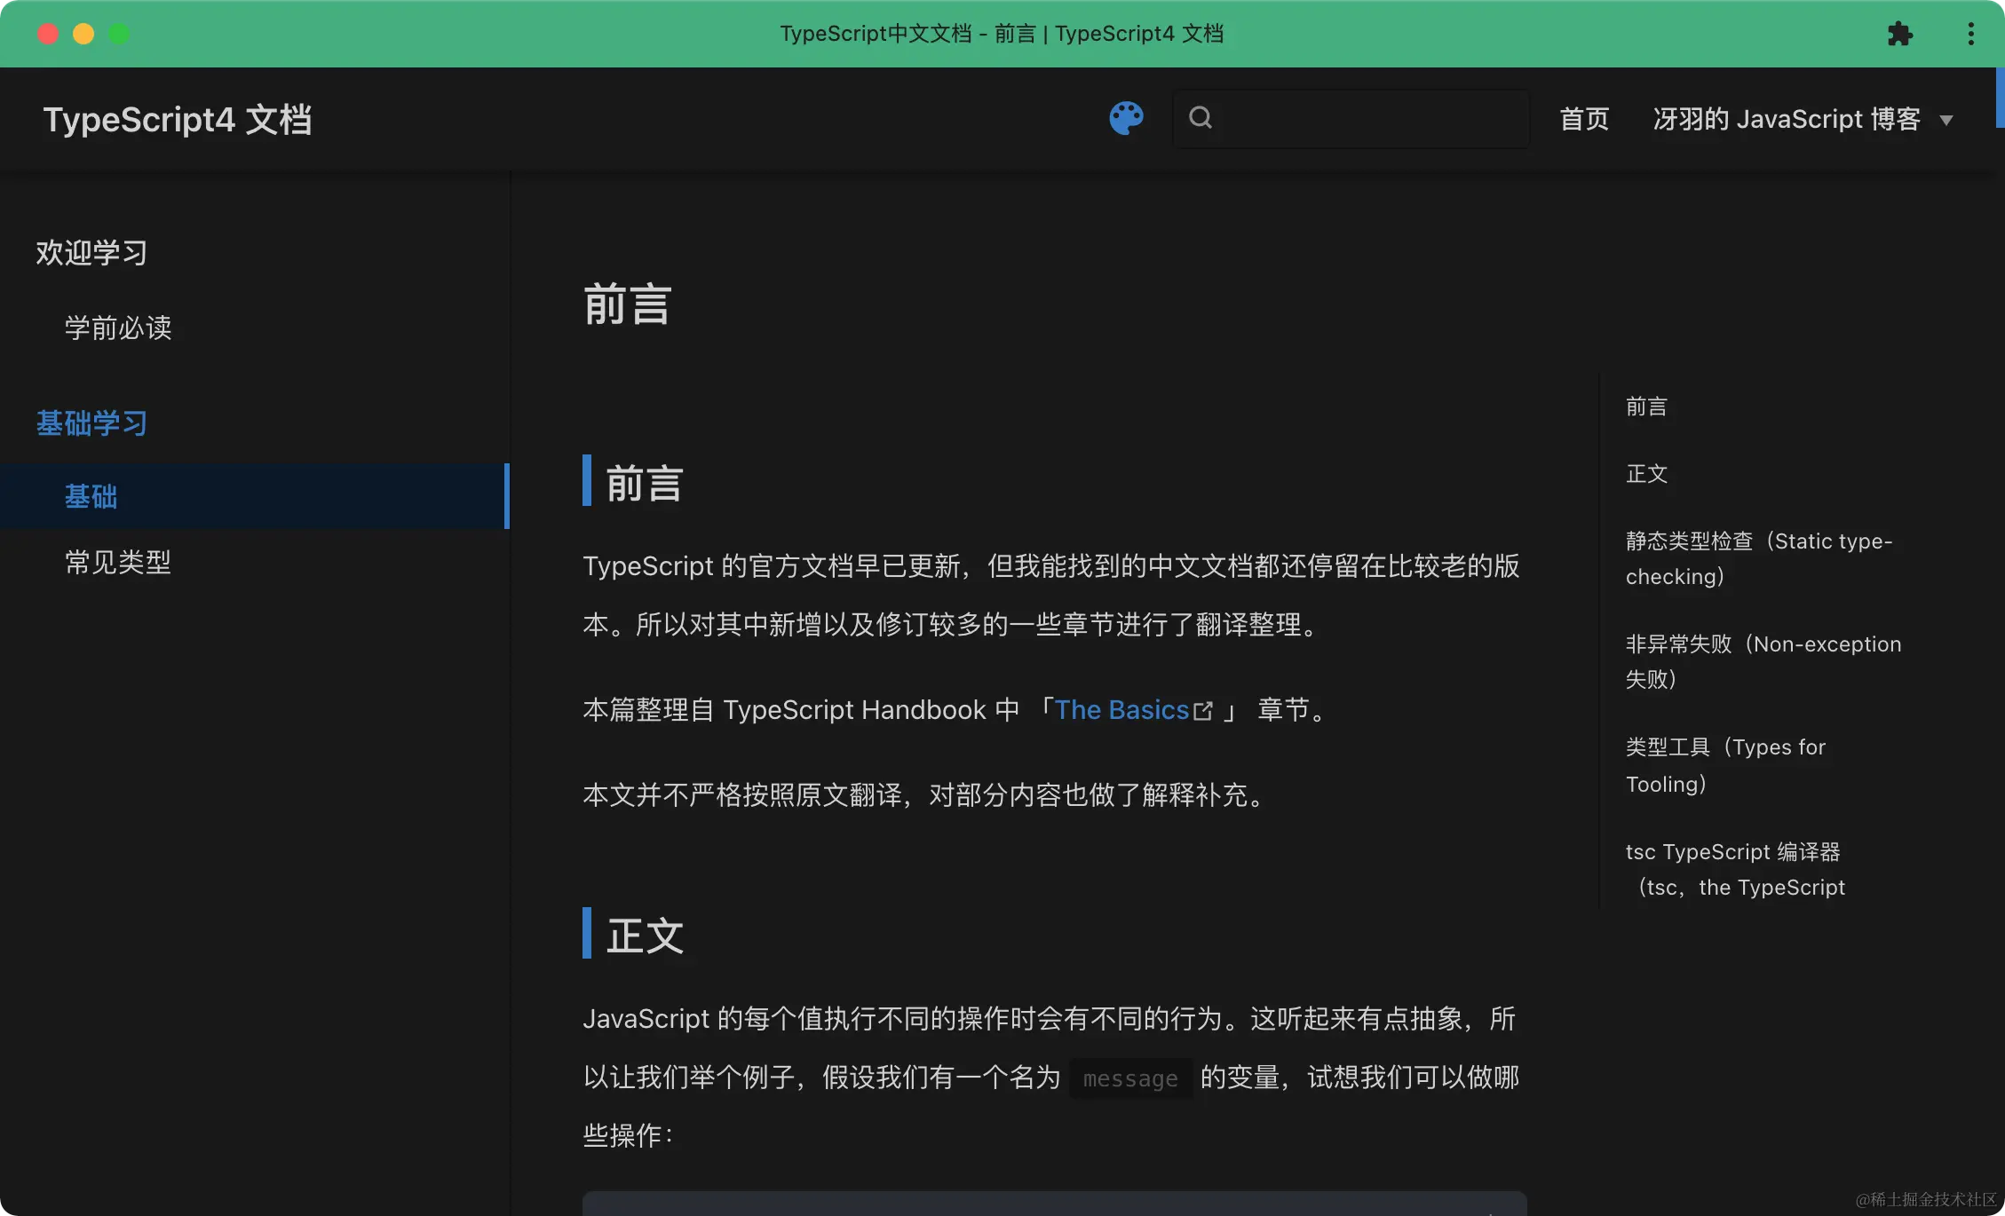Expand the 冴羽的 JavaScript 博客 dropdown arrow

(1946, 121)
